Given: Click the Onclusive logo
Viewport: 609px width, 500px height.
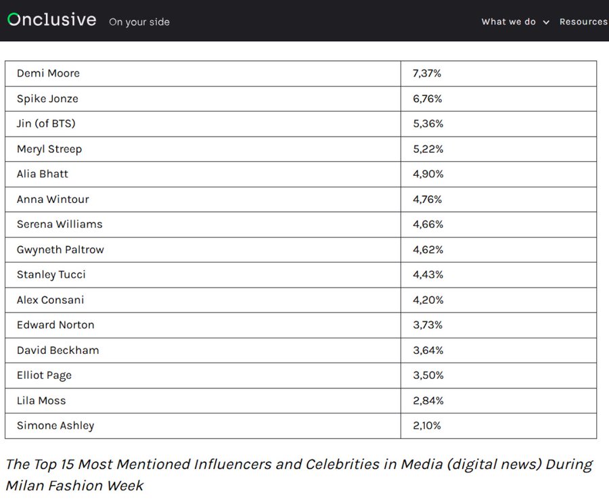Looking at the screenshot, I should click(52, 20).
